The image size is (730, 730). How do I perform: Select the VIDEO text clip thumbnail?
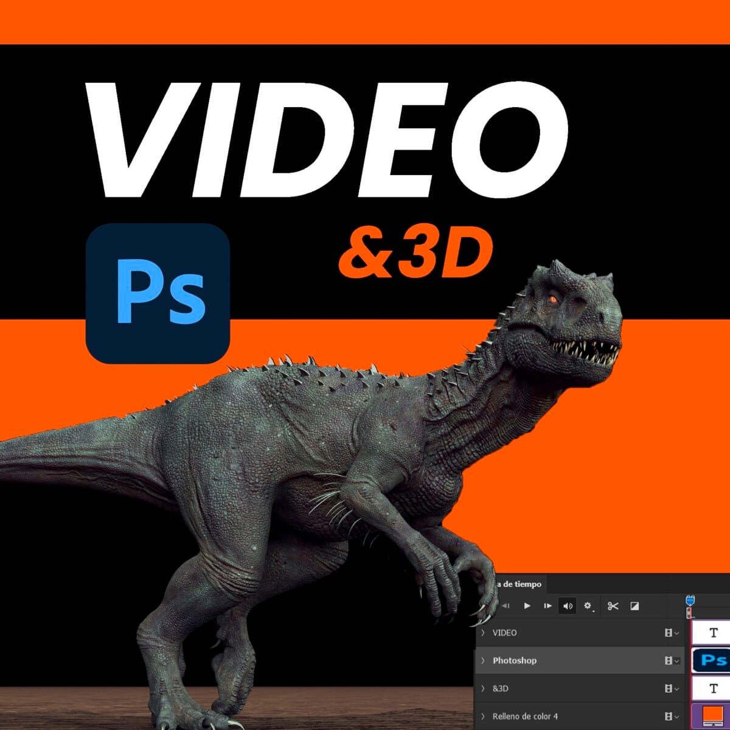[713, 633]
